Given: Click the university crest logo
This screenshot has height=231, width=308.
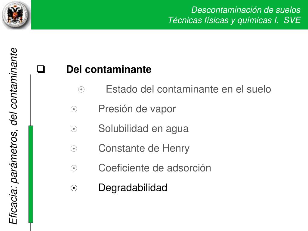Looking at the screenshot, I should pyautogui.click(x=16, y=15).
